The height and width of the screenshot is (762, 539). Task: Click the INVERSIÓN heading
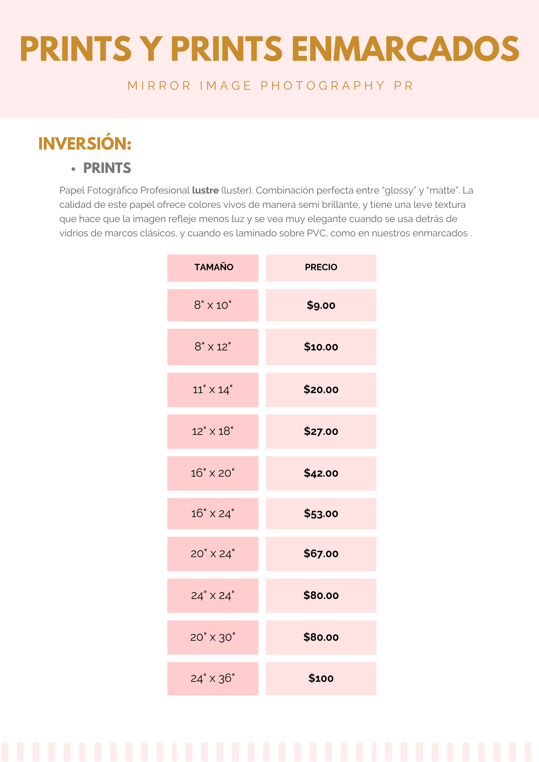click(x=85, y=144)
